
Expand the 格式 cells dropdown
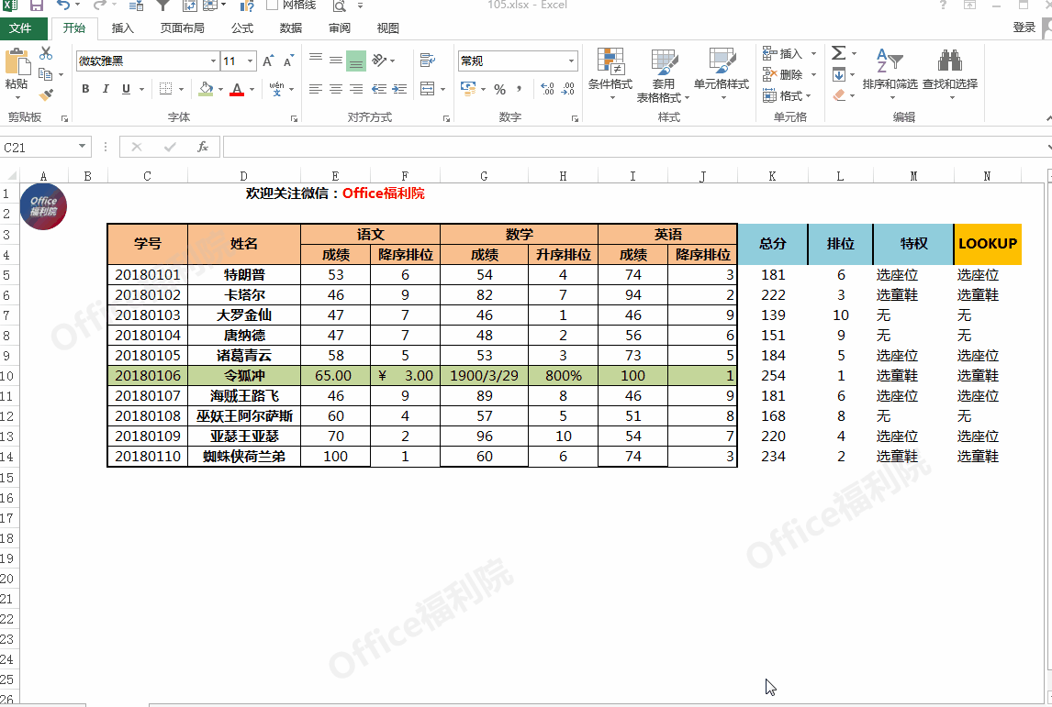(809, 96)
